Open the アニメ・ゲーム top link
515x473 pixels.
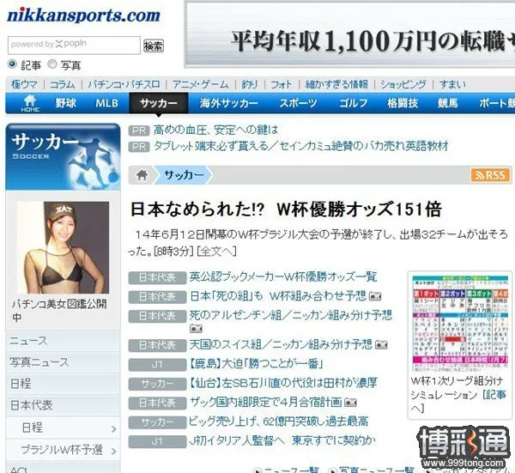(x=200, y=84)
